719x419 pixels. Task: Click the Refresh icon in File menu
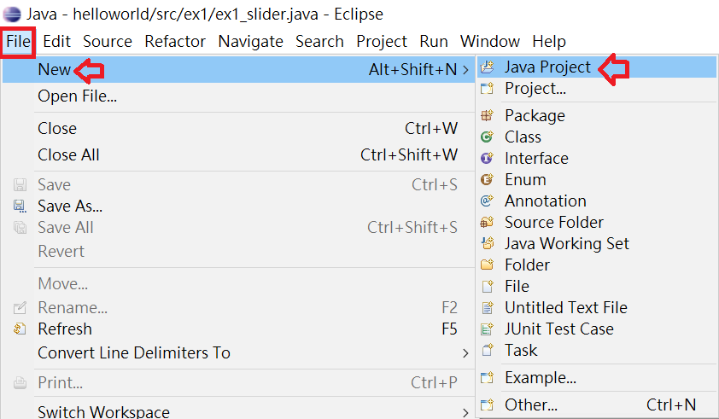[20, 329]
